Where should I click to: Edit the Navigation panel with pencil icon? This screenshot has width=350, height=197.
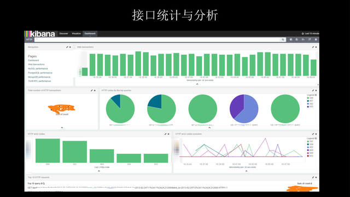click(67, 47)
